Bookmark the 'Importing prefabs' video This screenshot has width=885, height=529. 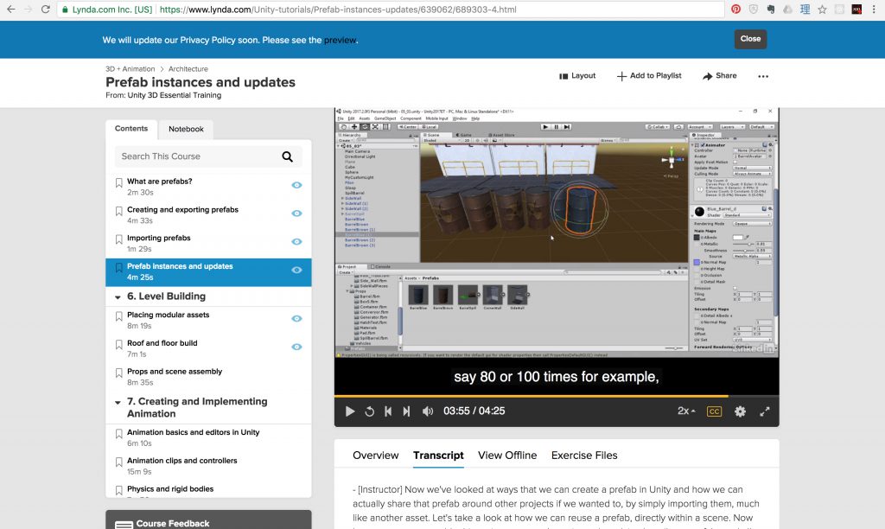click(118, 239)
